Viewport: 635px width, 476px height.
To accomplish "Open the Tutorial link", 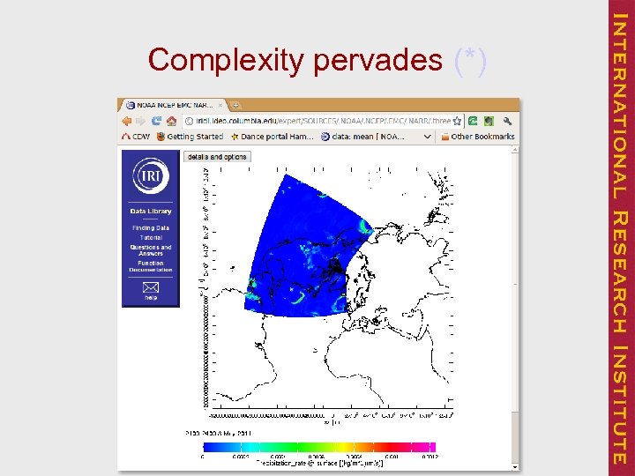I will tap(151, 238).
